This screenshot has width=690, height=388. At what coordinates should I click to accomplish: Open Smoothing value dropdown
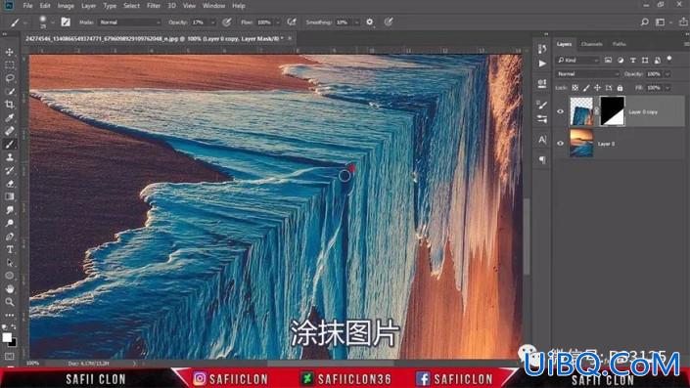click(356, 22)
